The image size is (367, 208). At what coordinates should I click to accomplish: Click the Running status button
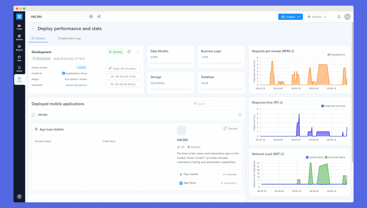116,52
